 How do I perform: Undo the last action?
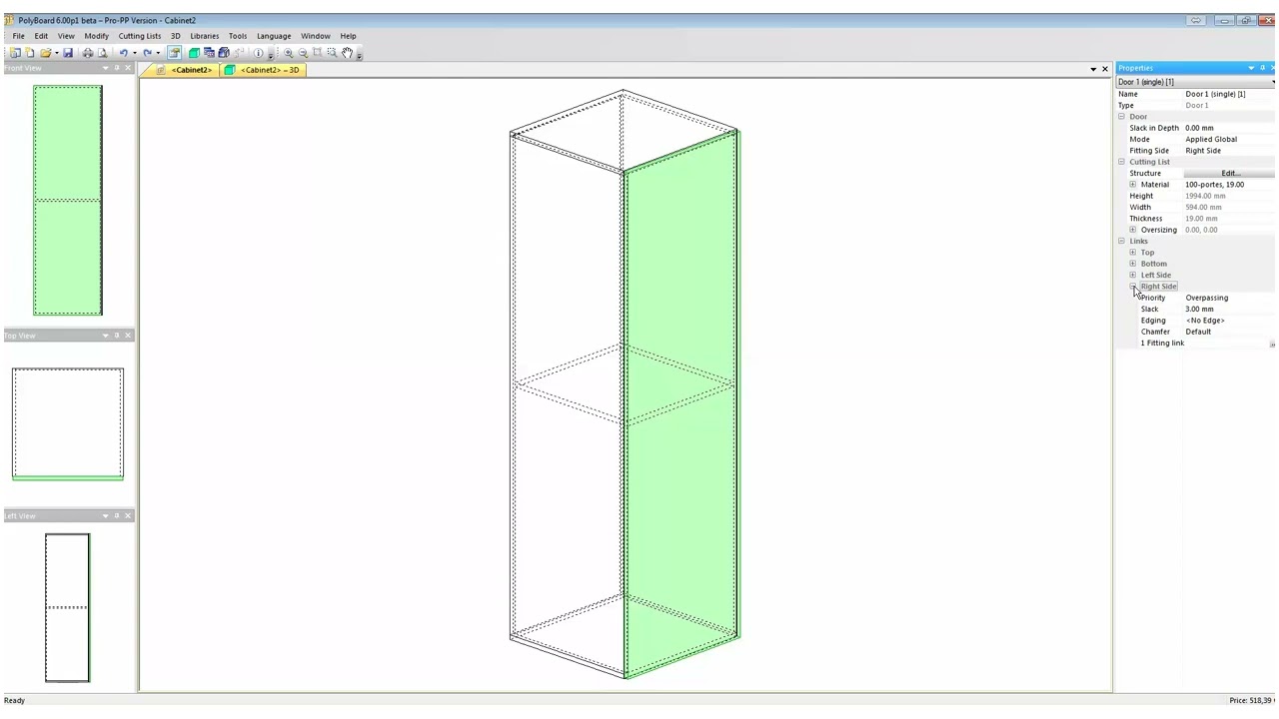pyautogui.click(x=124, y=53)
